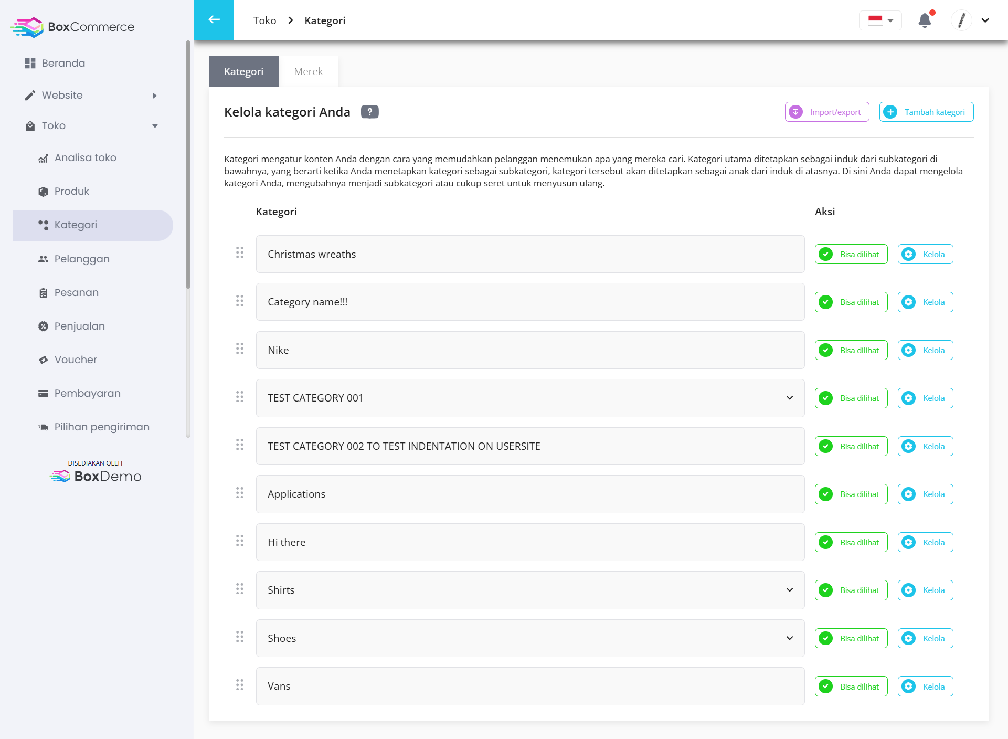Image resolution: width=1008 pixels, height=739 pixels.
Task: Toggle Bisa dilihat for Applications
Action: click(851, 494)
